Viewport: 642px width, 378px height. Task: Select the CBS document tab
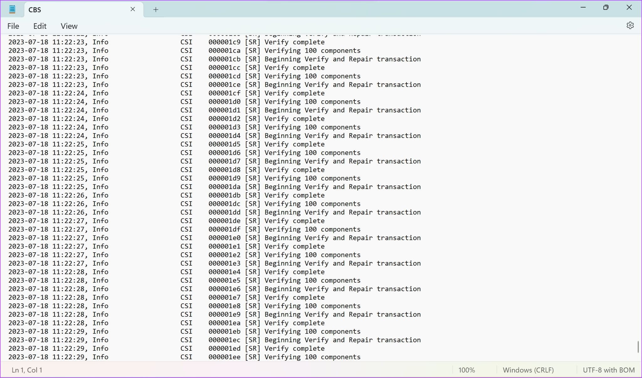[84, 10]
